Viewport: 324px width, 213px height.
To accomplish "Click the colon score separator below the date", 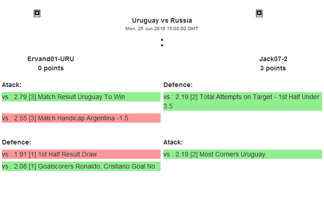I will pos(162,43).
